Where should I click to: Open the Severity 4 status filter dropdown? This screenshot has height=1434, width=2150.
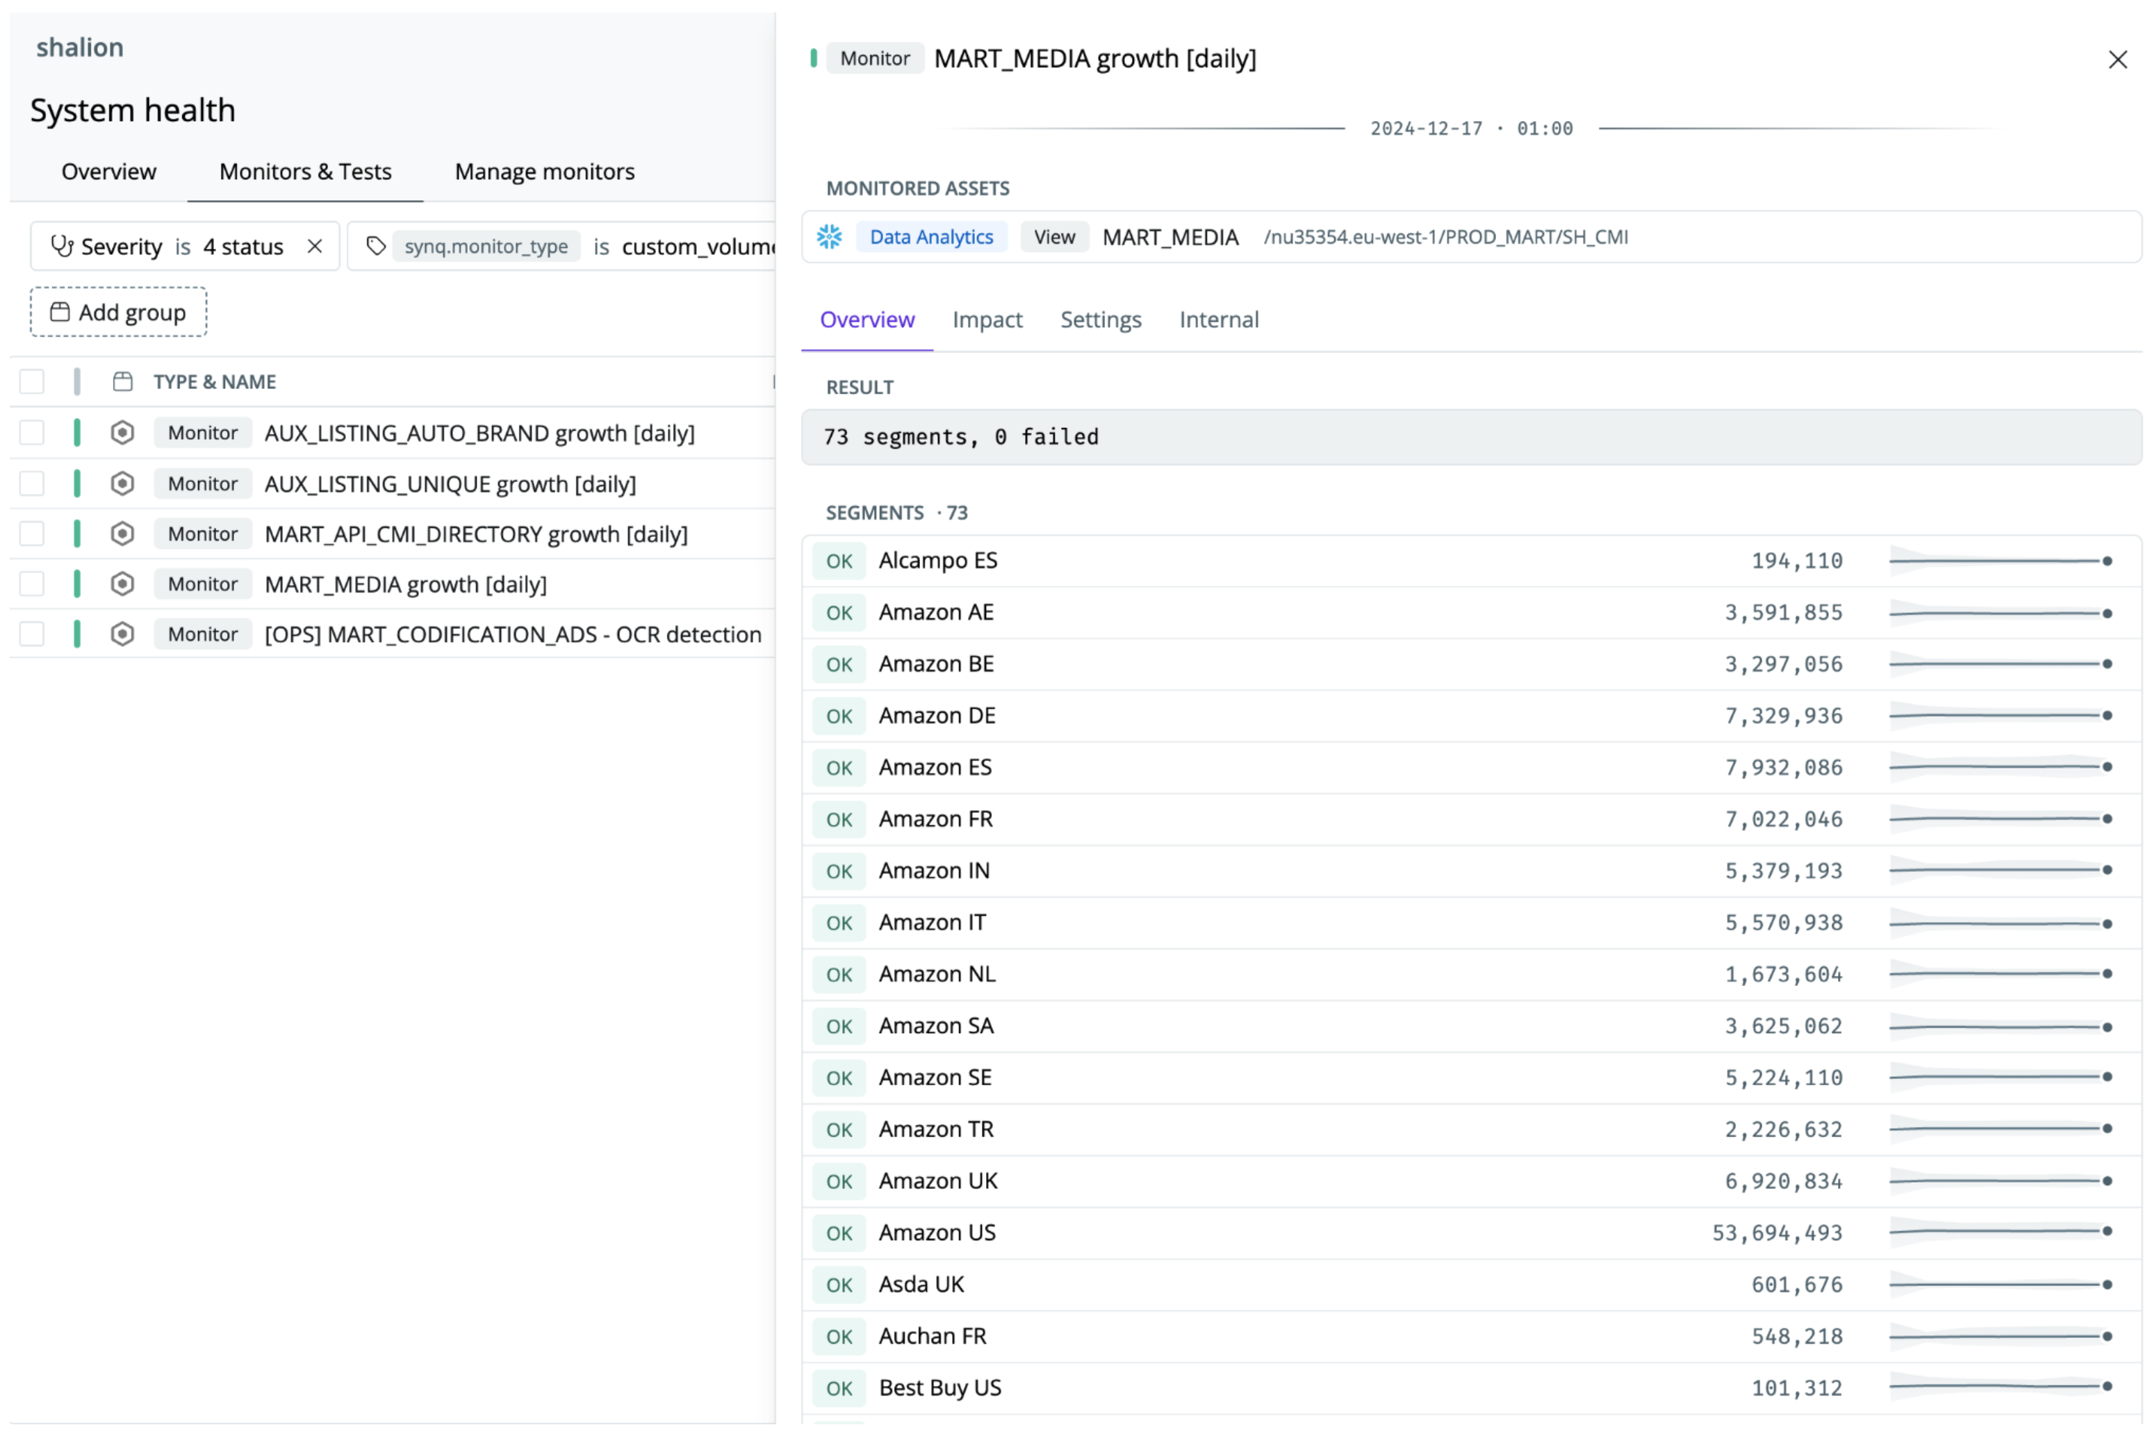coord(243,246)
